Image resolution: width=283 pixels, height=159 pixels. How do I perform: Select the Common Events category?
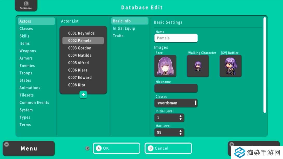pos(34,102)
